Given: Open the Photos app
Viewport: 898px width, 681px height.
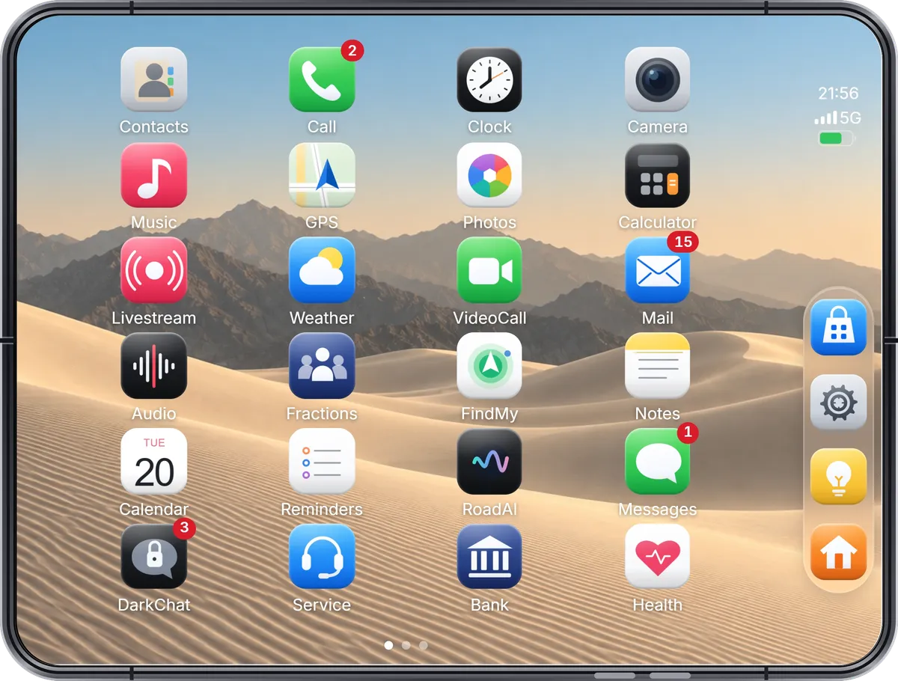Looking at the screenshot, I should coord(489,176).
